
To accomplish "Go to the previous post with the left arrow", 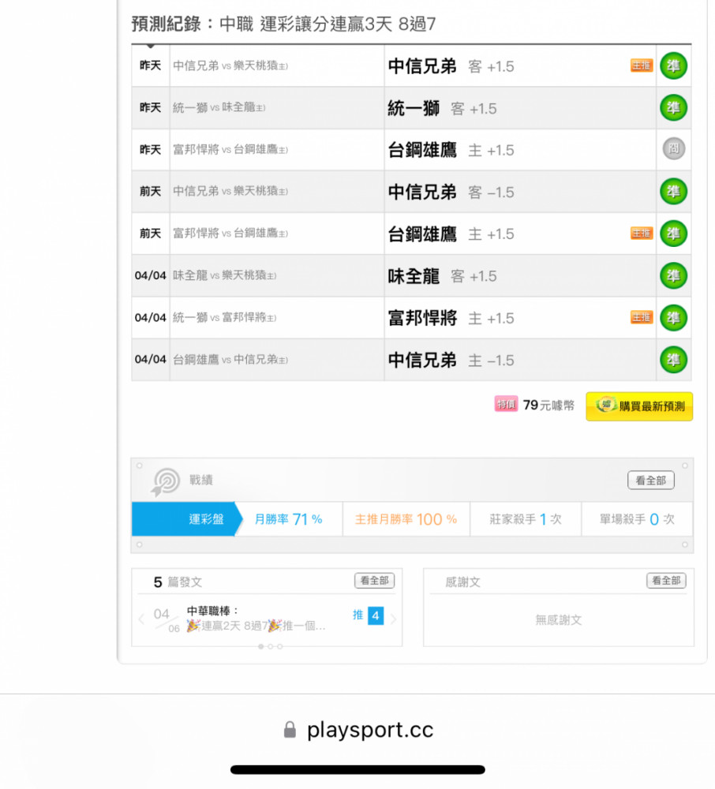I will coord(141,619).
